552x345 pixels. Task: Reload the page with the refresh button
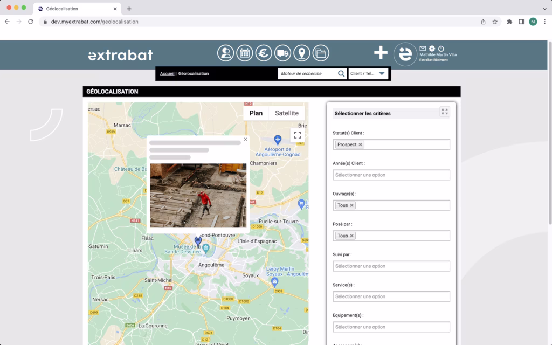(31, 22)
